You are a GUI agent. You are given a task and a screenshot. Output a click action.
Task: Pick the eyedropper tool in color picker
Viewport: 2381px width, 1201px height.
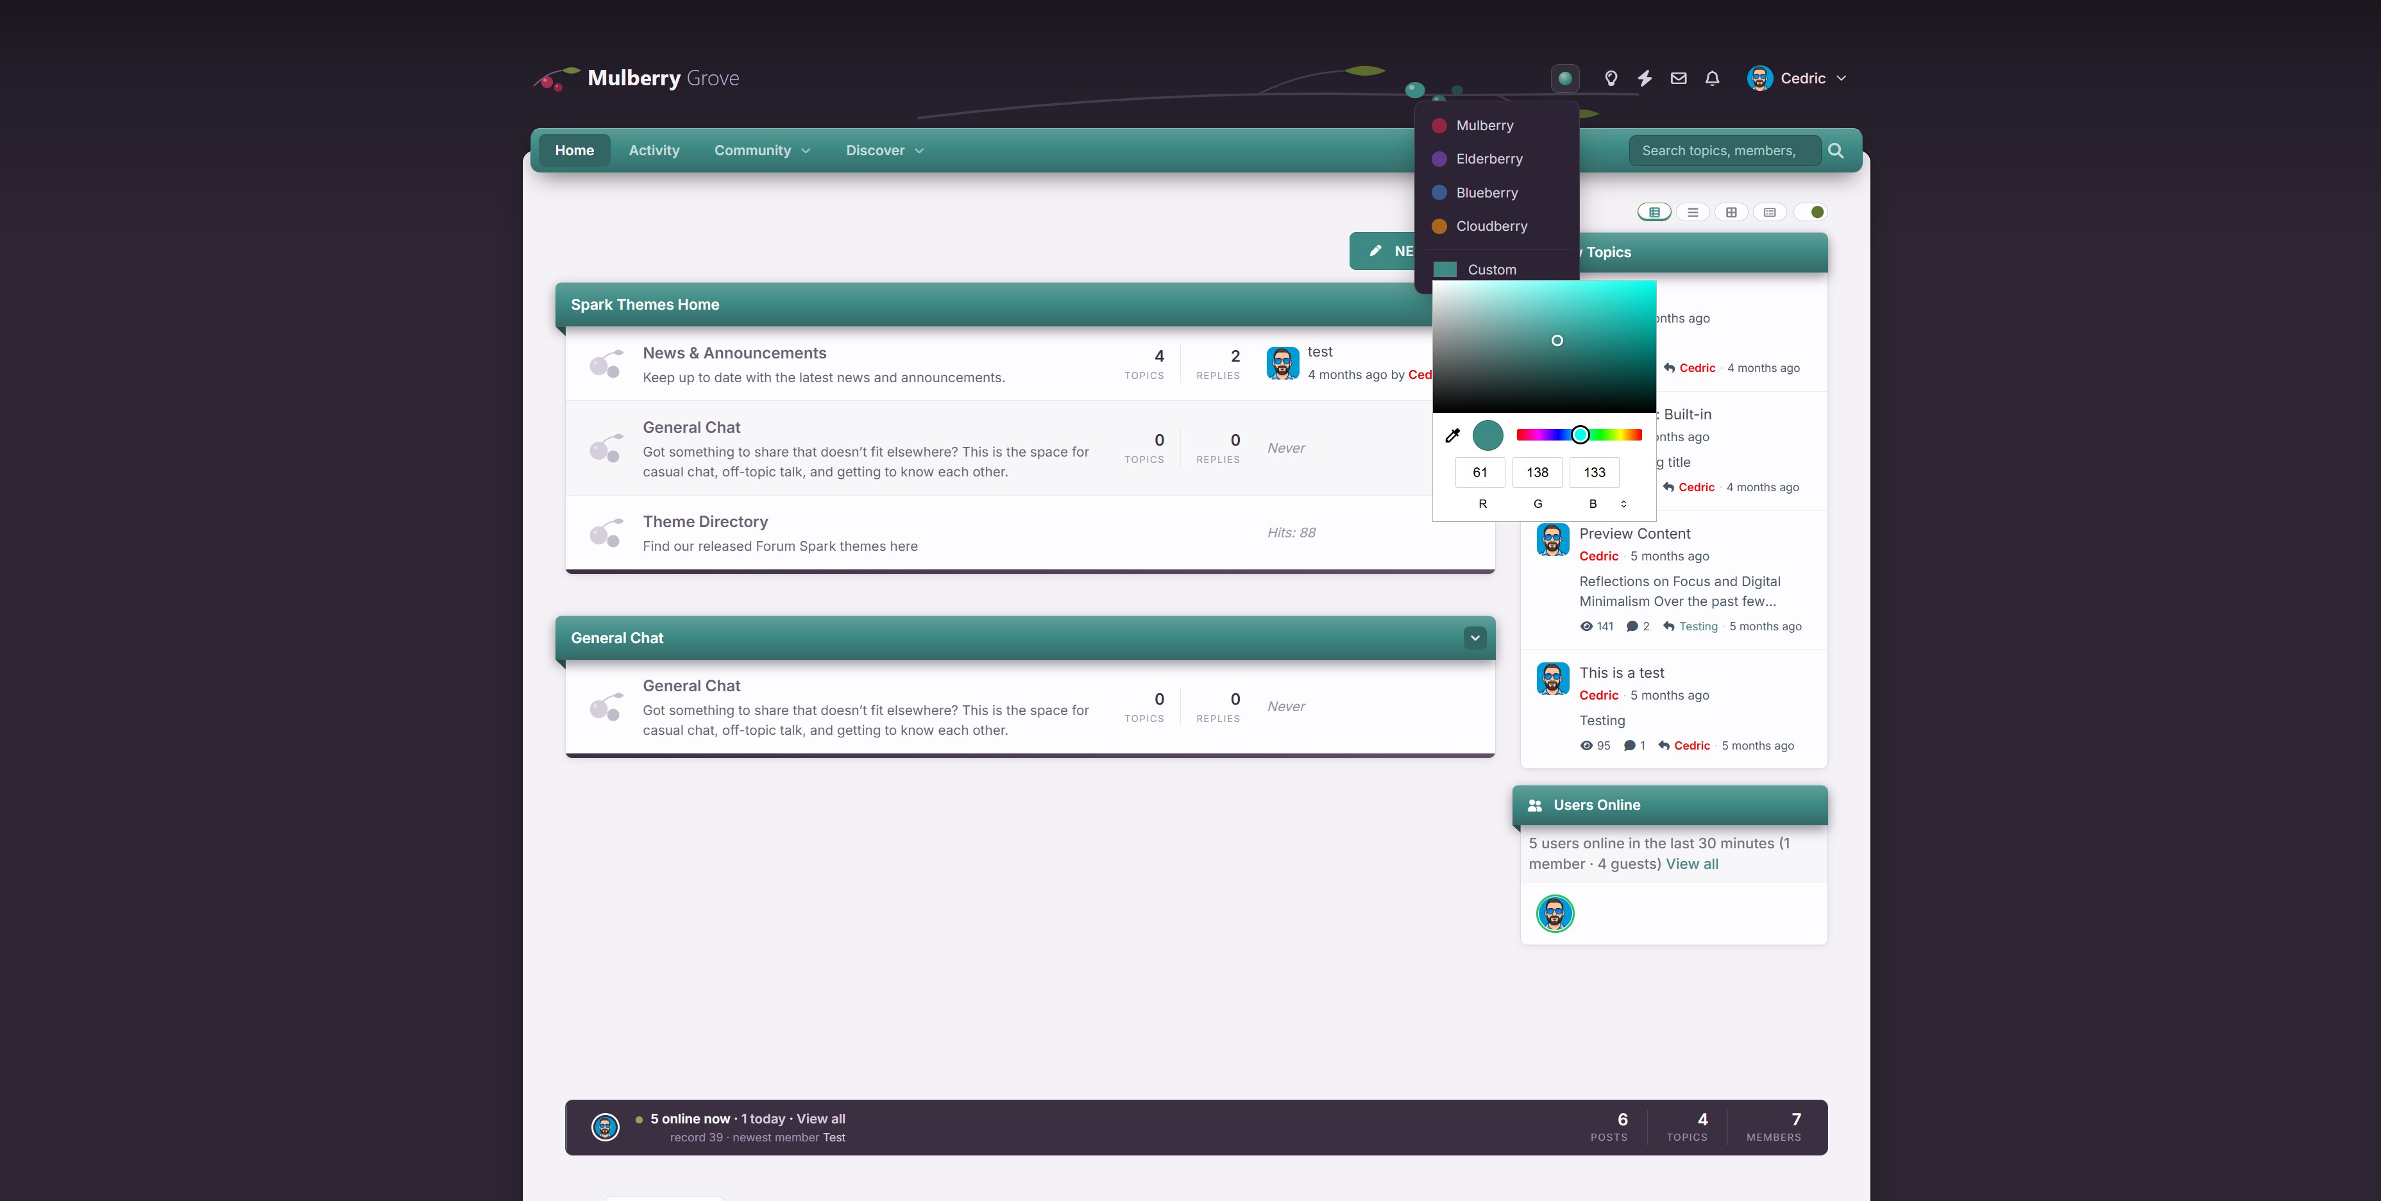click(1452, 435)
